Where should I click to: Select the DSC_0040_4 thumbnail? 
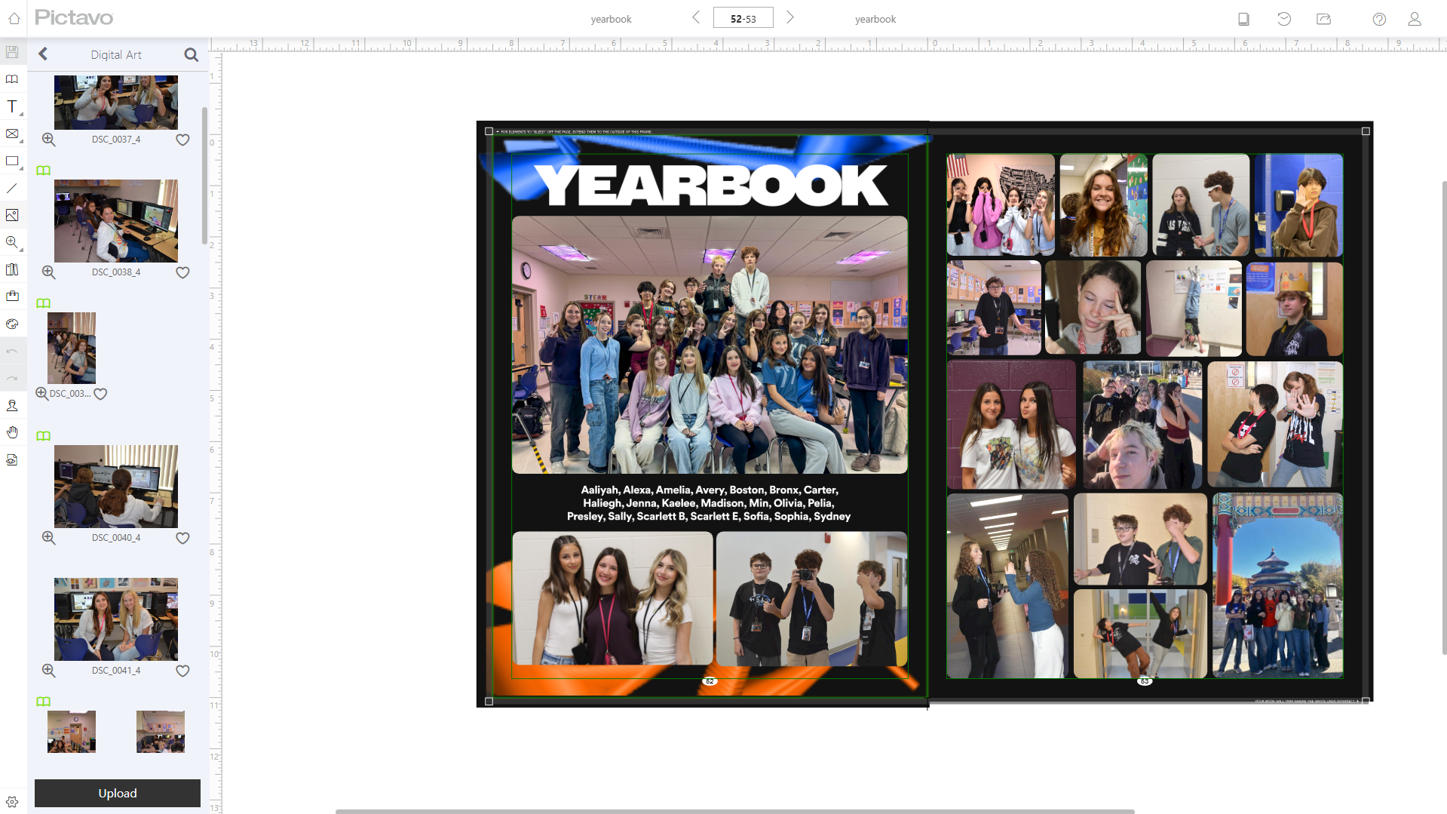click(x=116, y=487)
